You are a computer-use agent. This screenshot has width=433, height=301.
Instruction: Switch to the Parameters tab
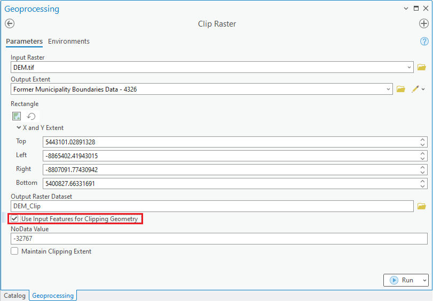(x=25, y=42)
